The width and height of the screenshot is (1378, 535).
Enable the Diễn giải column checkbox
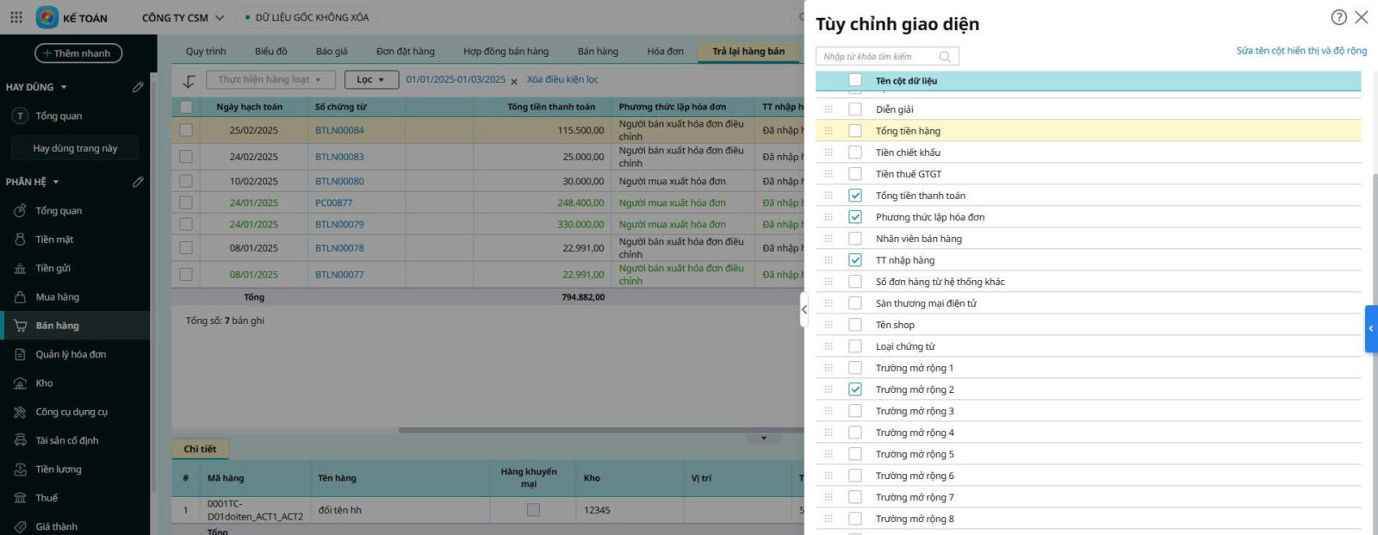855,109
